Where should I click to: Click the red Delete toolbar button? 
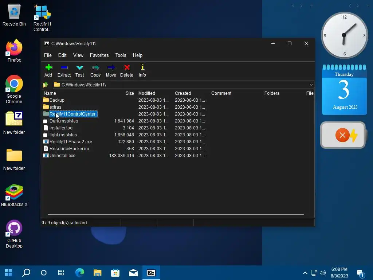127,70
